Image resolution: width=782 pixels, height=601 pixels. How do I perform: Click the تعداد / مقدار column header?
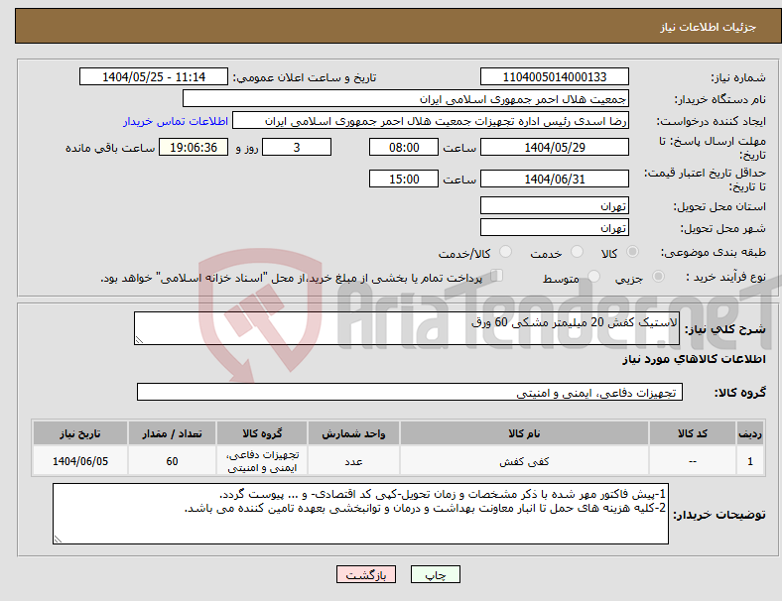click(172, 433)
